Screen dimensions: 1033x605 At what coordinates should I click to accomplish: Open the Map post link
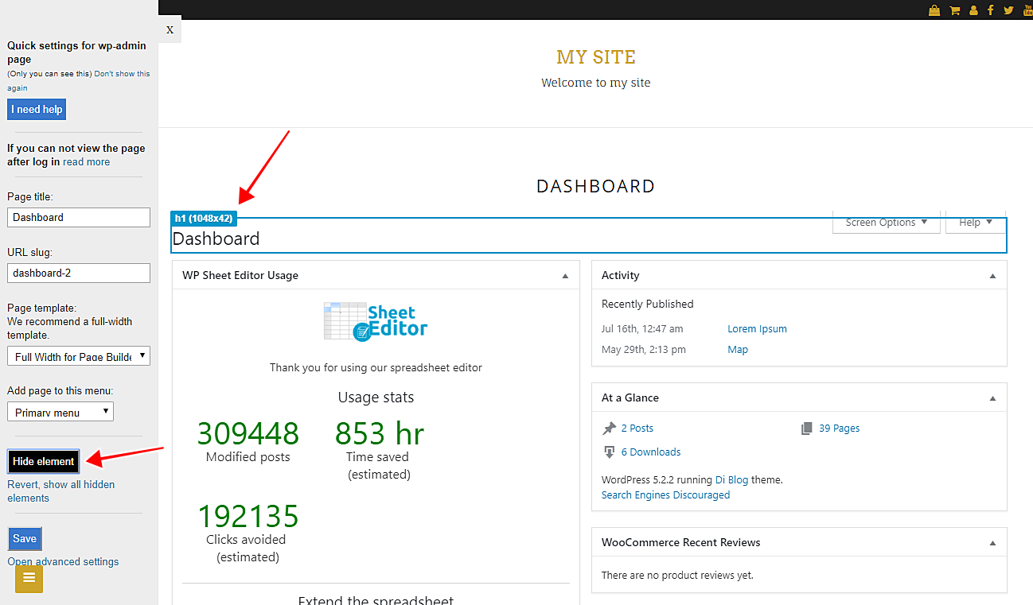click(x=738, y=350)
